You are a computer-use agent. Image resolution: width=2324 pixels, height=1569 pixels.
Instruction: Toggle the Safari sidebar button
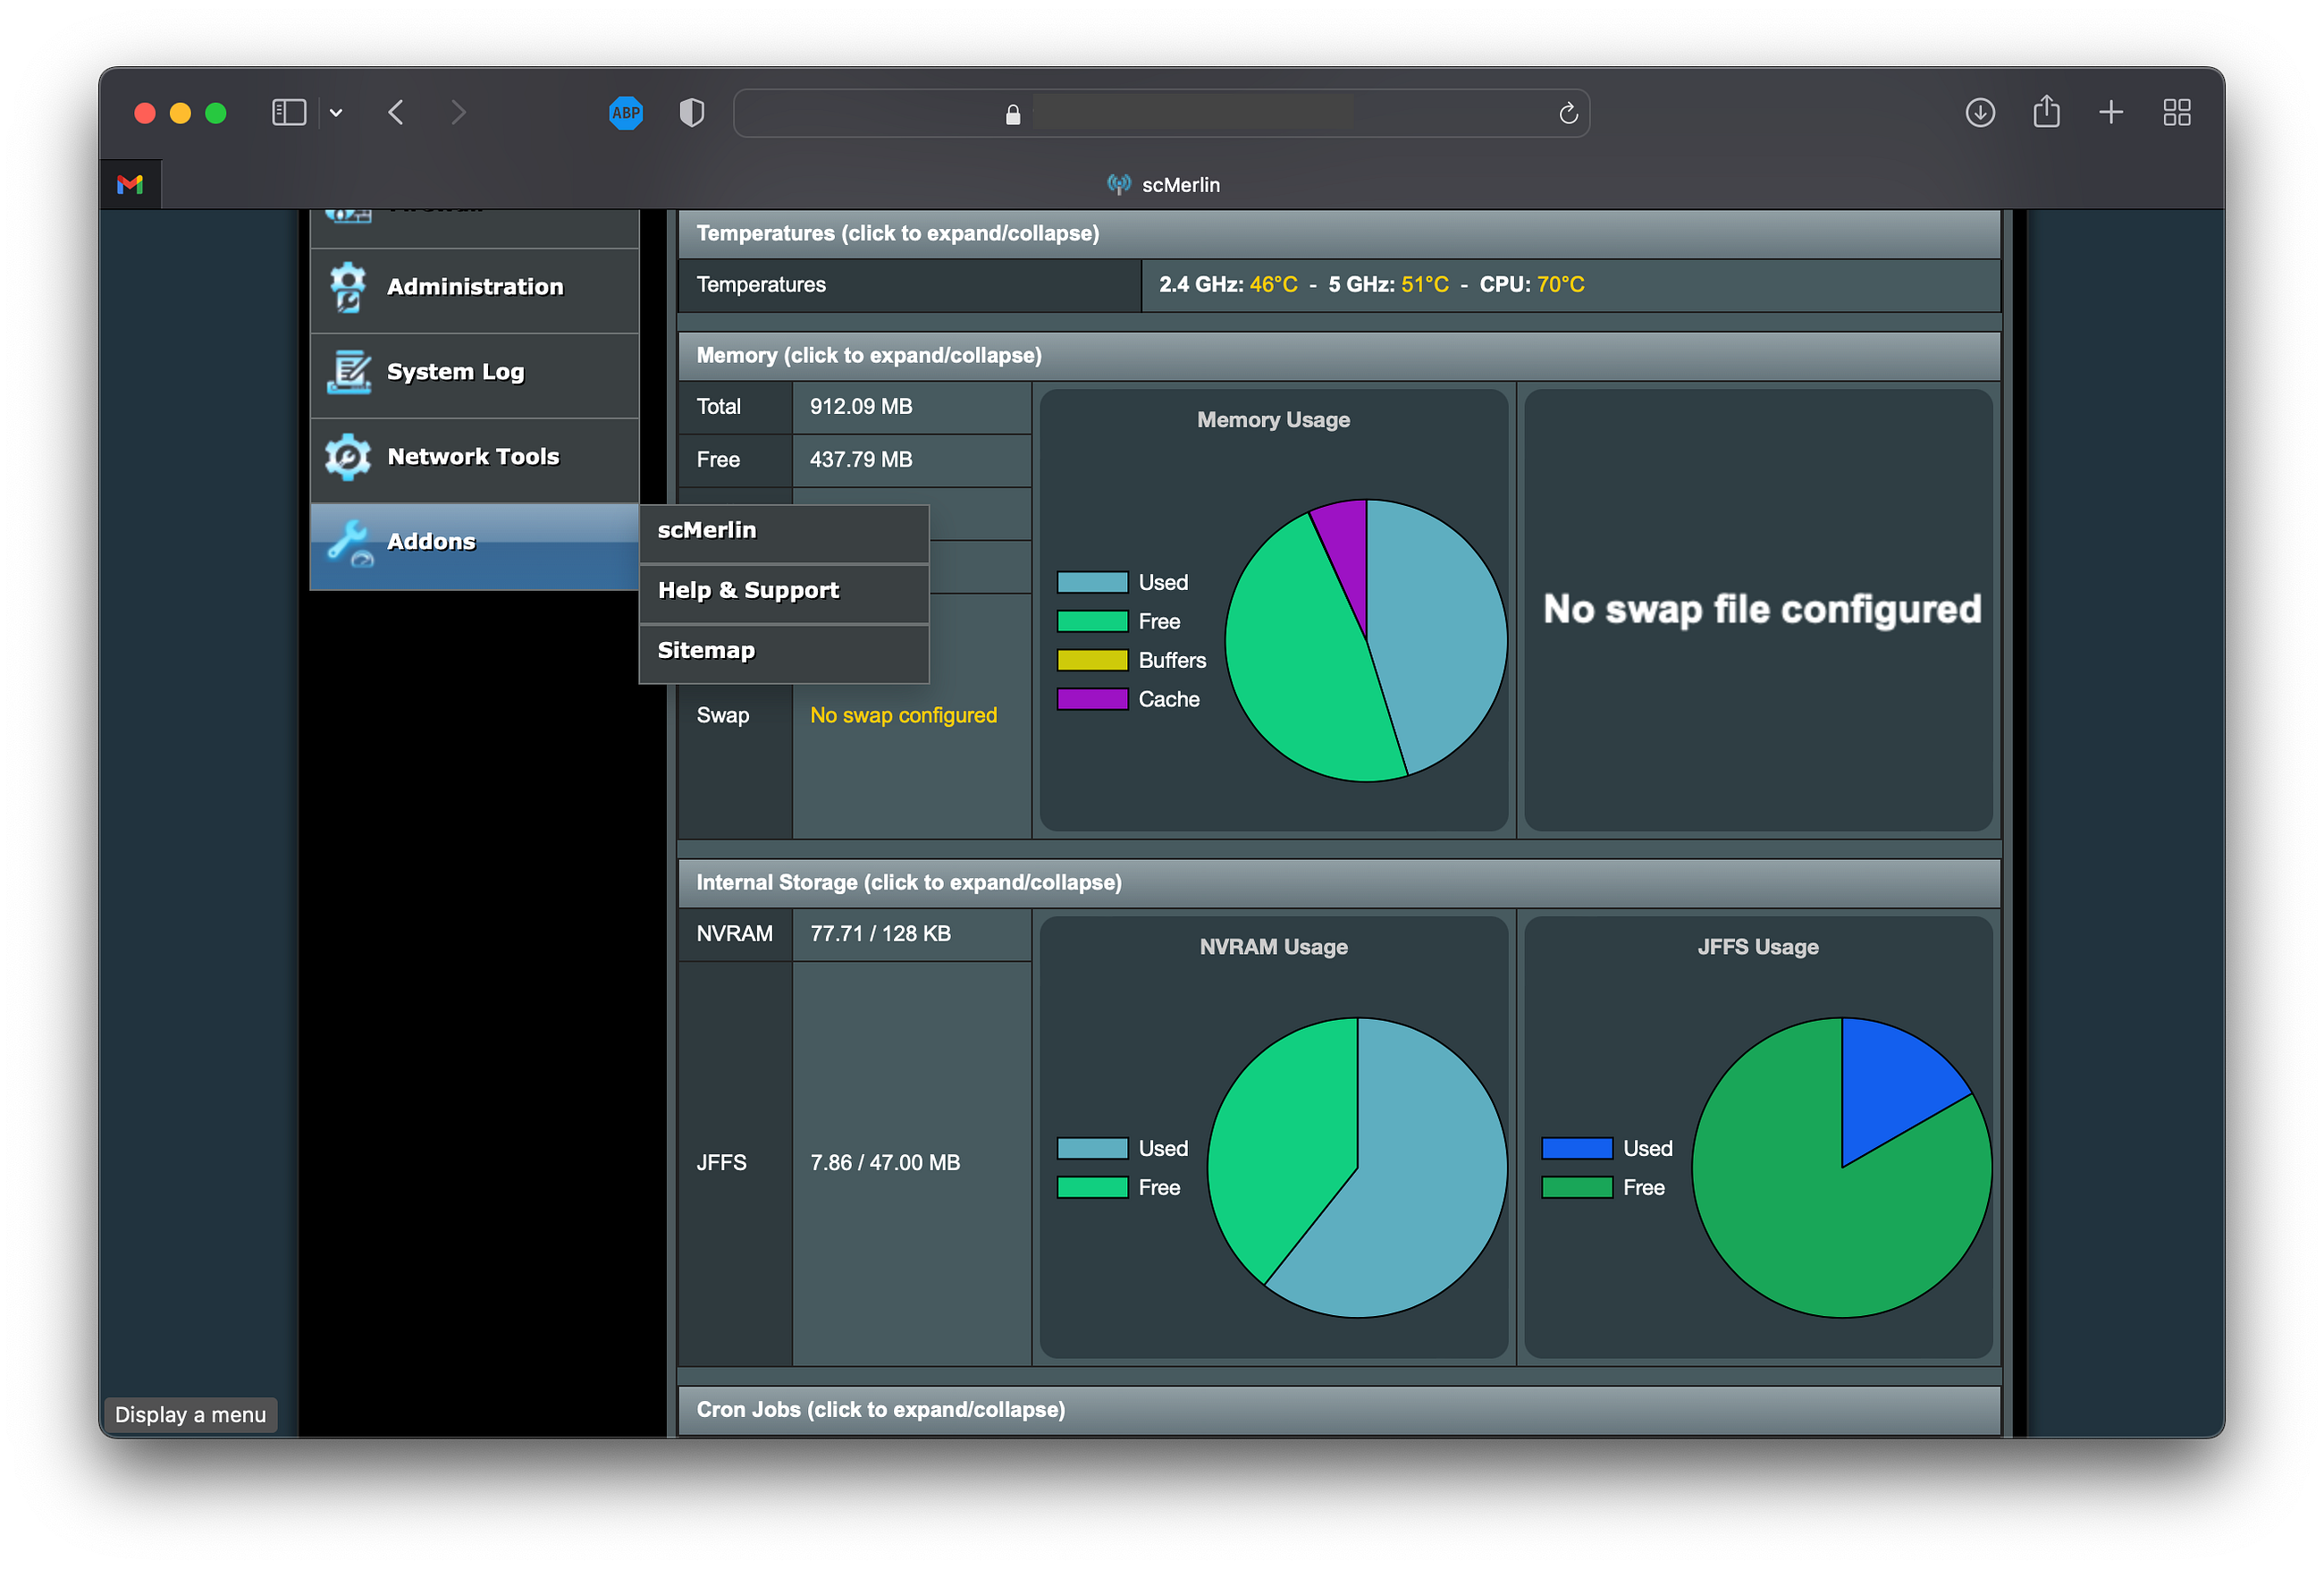(289, 112)
